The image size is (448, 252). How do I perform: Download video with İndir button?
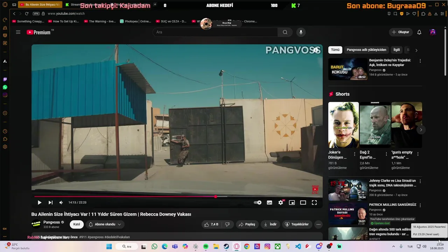click(270, 224)
